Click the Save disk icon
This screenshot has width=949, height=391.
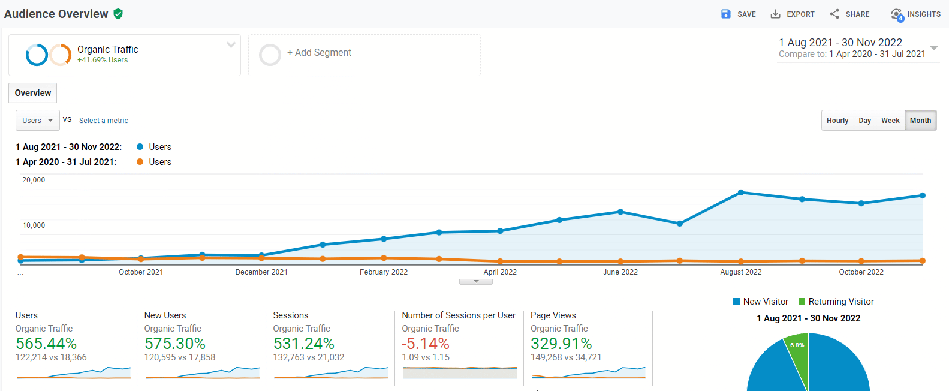[726, 14]
